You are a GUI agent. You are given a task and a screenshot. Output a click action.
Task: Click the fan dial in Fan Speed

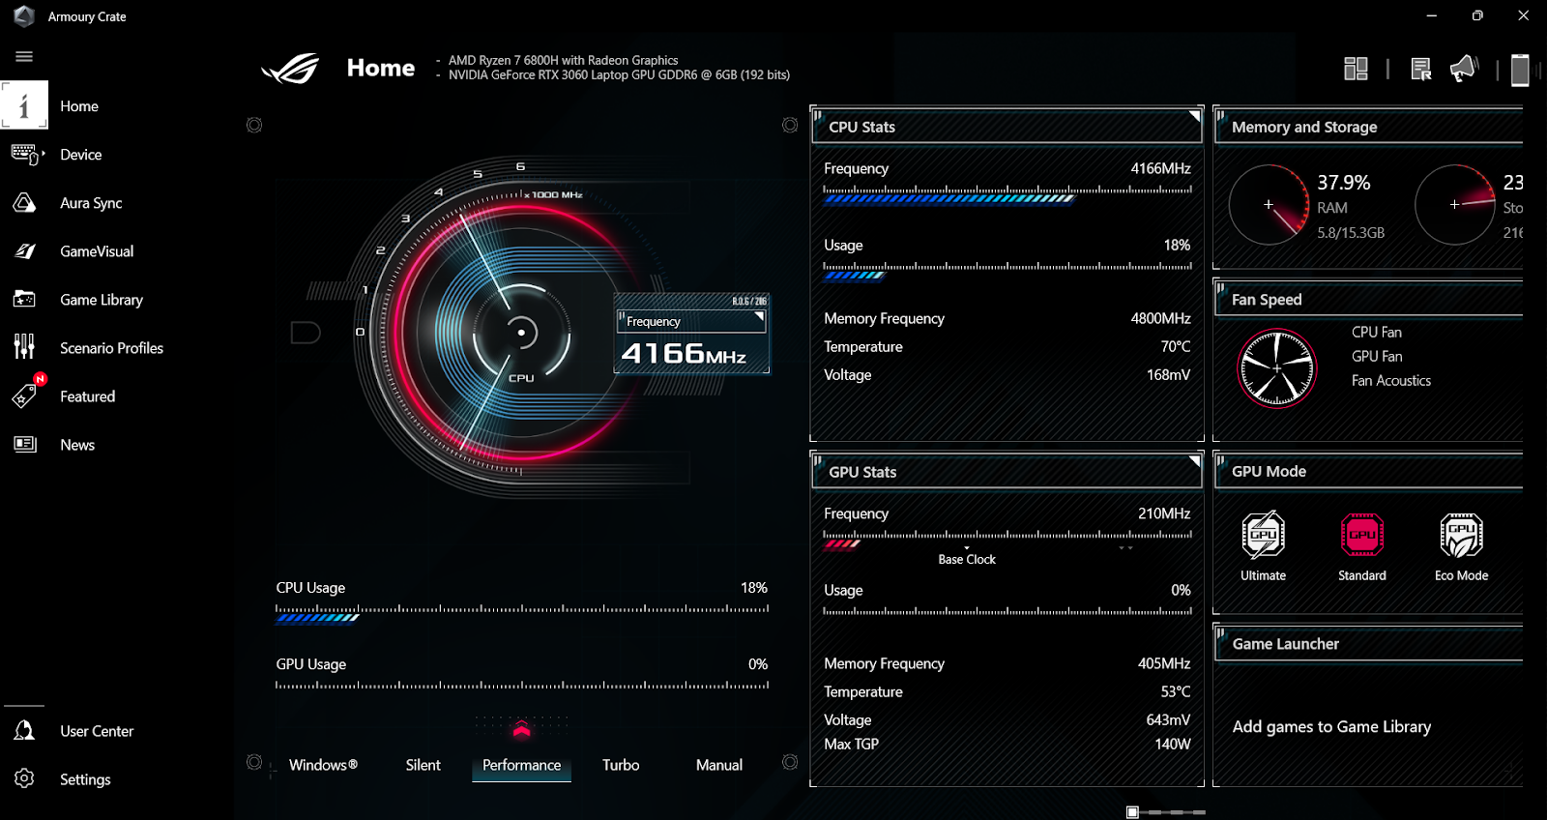[x=1276, y=368]
